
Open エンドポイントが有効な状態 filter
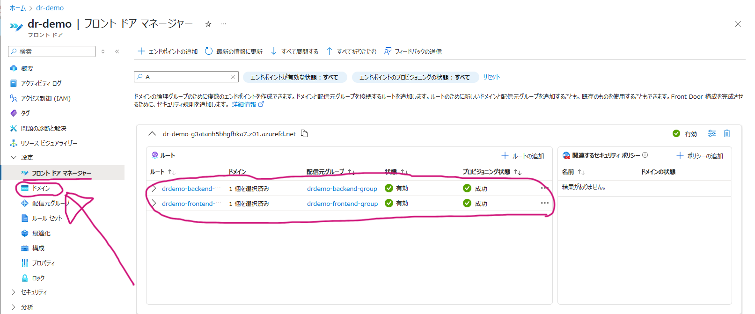coord(294,77)
